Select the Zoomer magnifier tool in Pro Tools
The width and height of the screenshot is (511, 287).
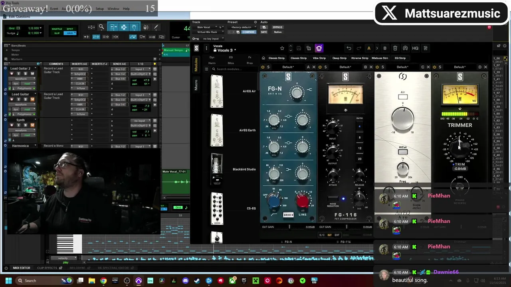click(x=101, y=27)
